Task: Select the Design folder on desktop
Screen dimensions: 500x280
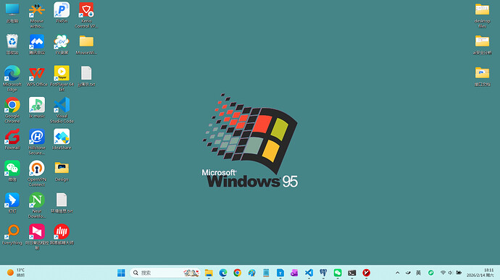Action: click(62, 171)
